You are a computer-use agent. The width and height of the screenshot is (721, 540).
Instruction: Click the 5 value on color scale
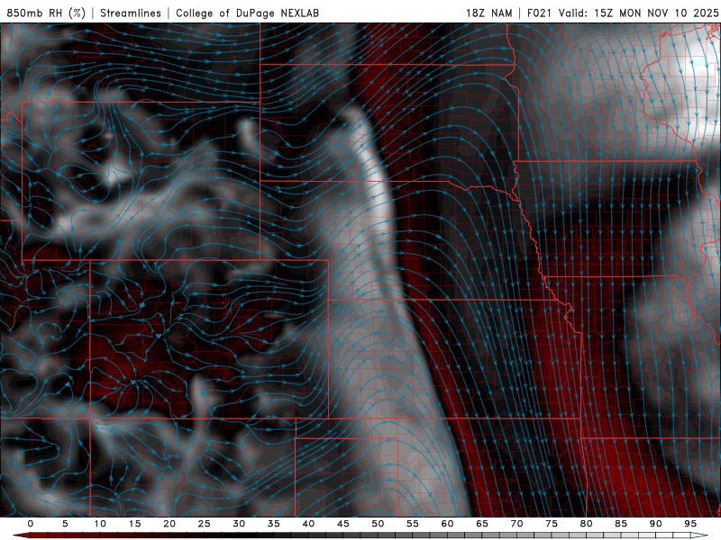click(65, 524)
